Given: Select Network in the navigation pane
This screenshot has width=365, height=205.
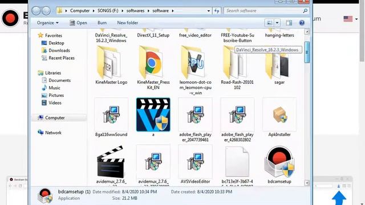Looking at the screenshot, I should tap(50, 133).
